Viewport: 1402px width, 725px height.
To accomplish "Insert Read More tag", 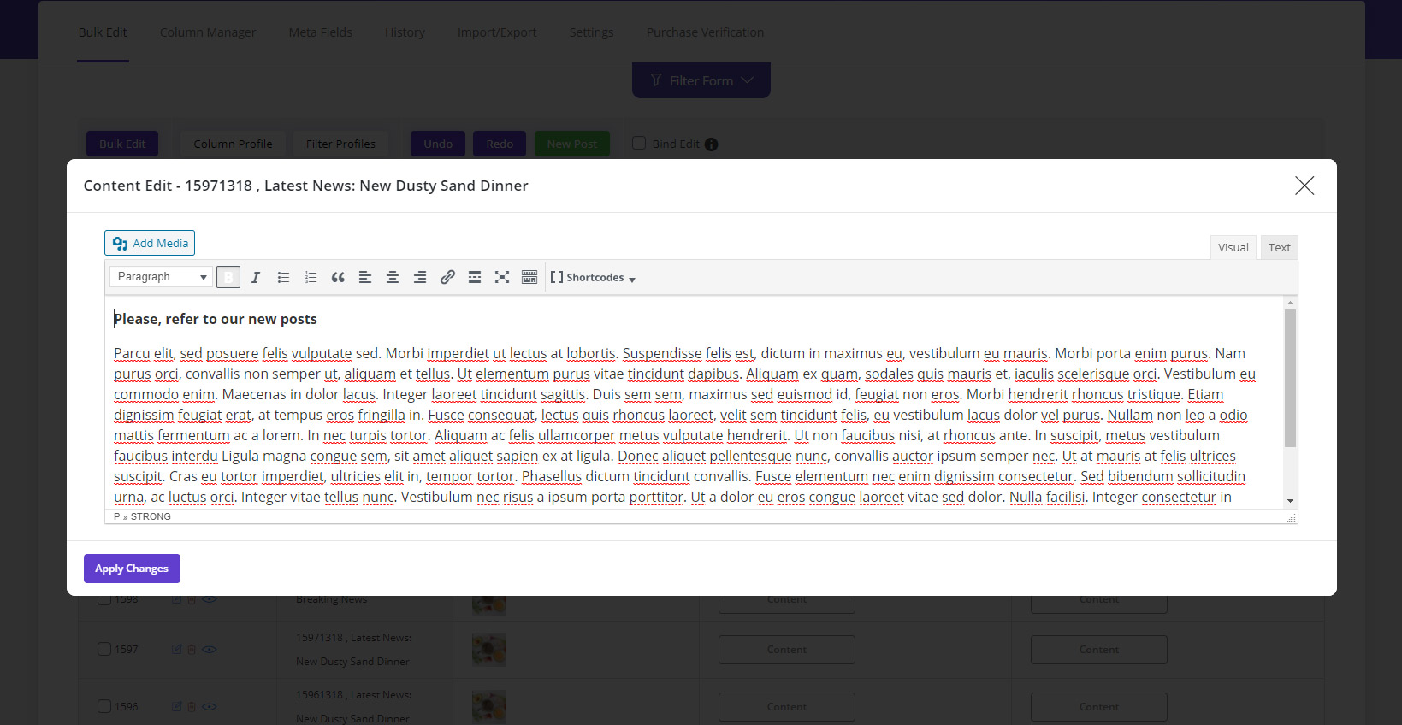I will (475, 277).
